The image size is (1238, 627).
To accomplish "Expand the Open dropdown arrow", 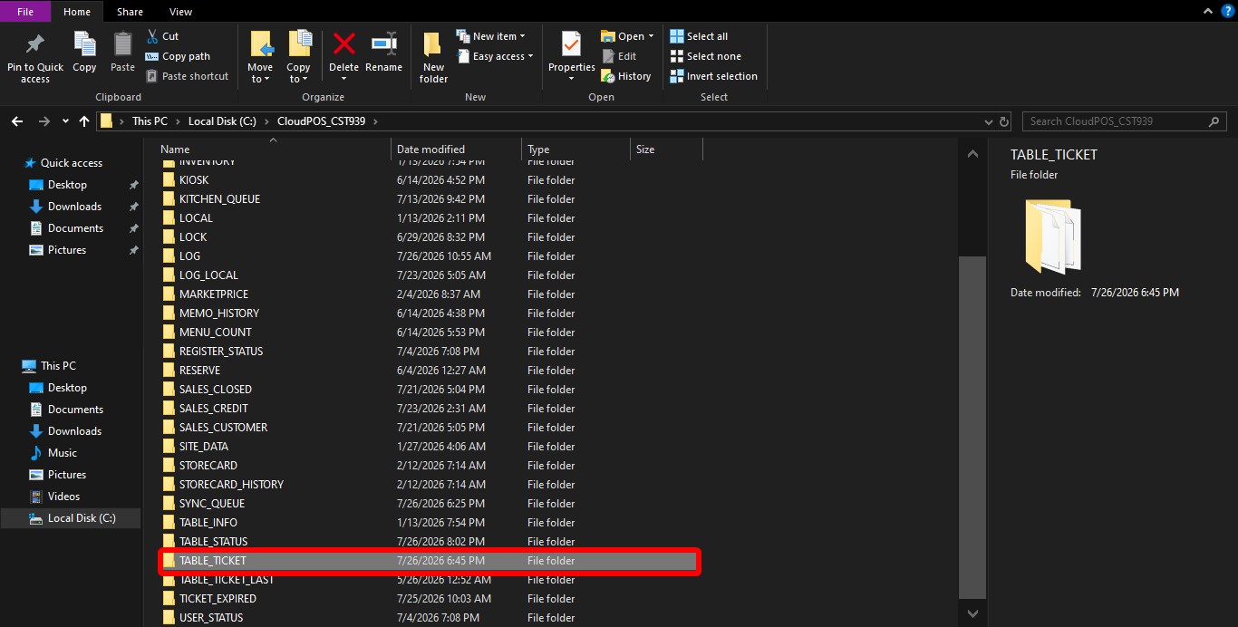I will pos(651,36).
